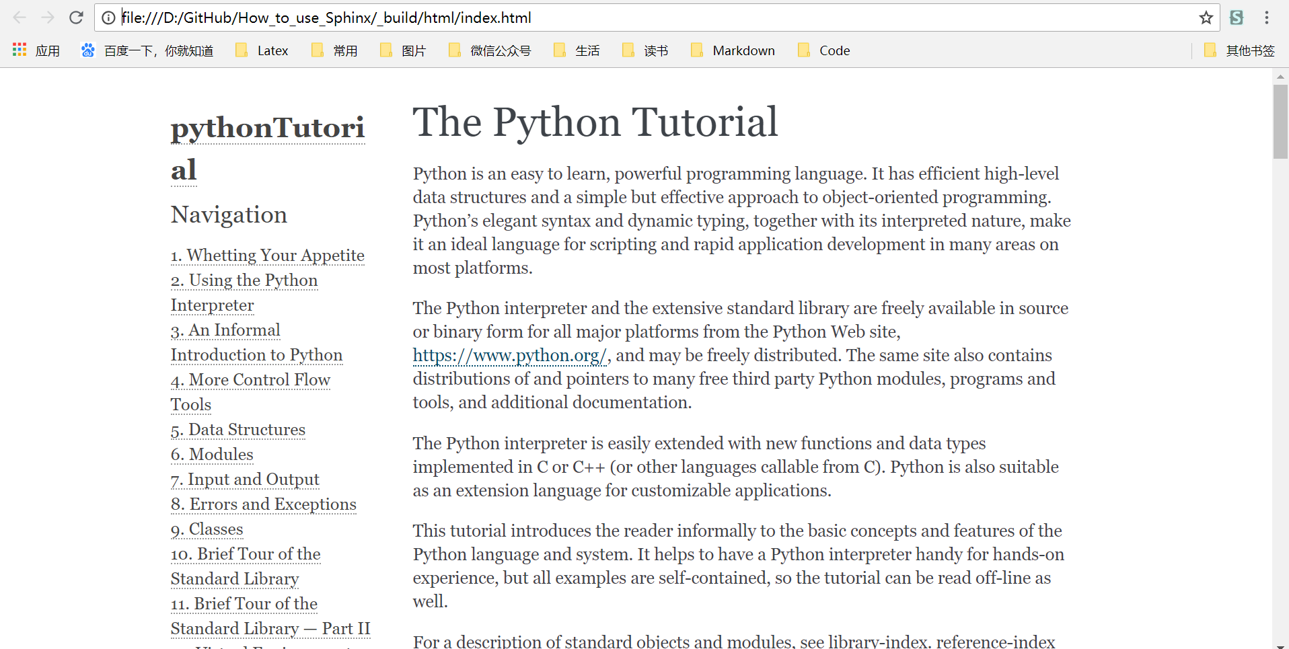This screenshot has height=649, width=1289.
Task: Click the vertical scrollbar thumb
Action: coord(1280,122)
